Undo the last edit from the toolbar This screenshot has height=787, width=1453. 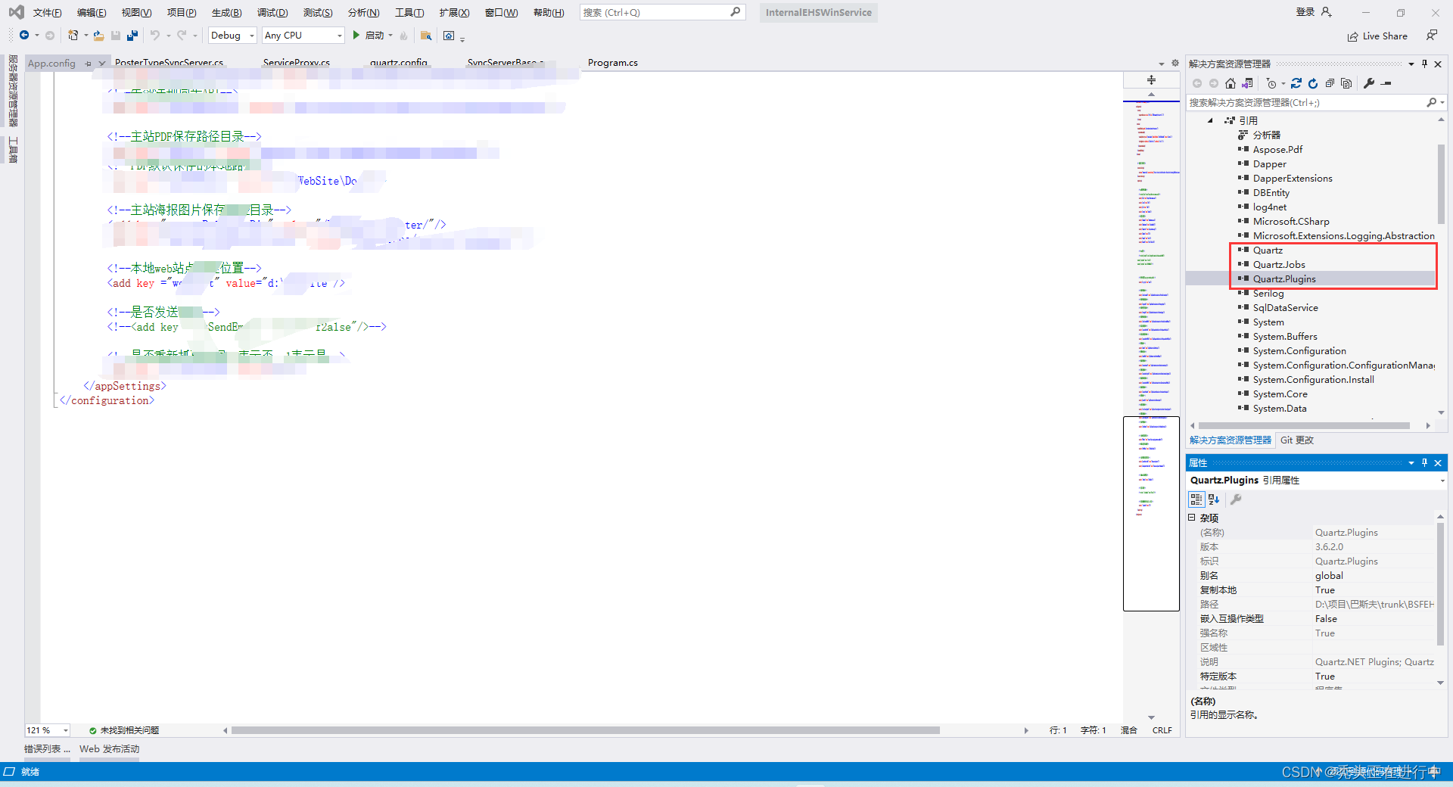tap(154, 35)
